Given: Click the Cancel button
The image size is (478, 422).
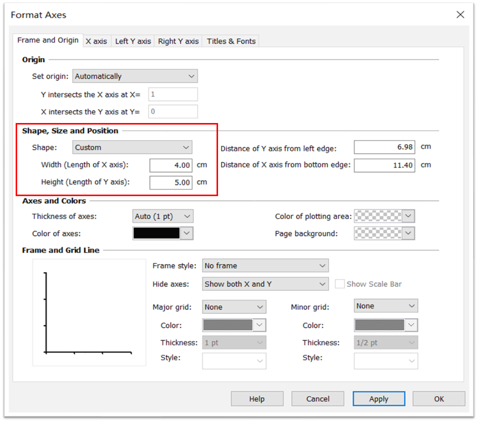Looking at the screenshot, I should pos(317,399).
